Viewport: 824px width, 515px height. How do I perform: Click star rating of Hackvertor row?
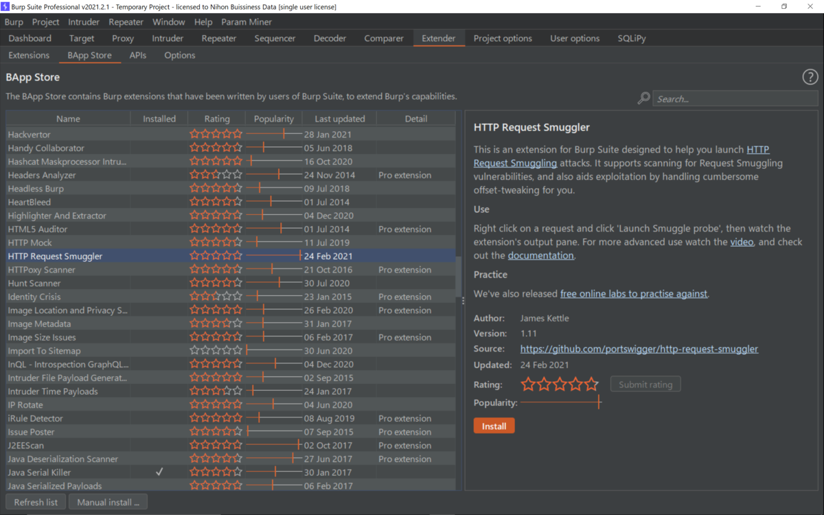pos(216,135)
